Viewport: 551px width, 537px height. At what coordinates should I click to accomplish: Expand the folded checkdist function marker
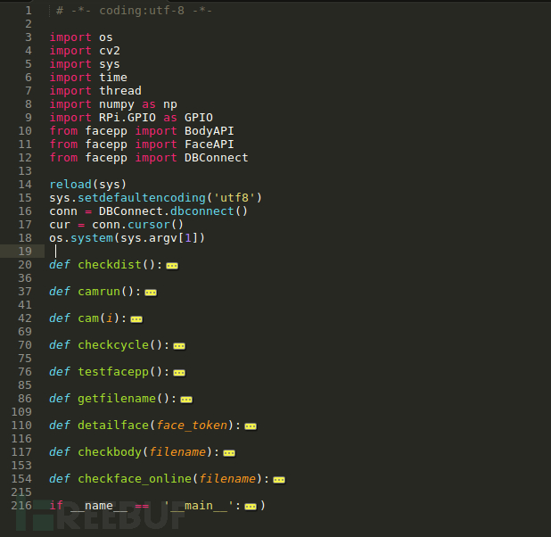[172, 266]
